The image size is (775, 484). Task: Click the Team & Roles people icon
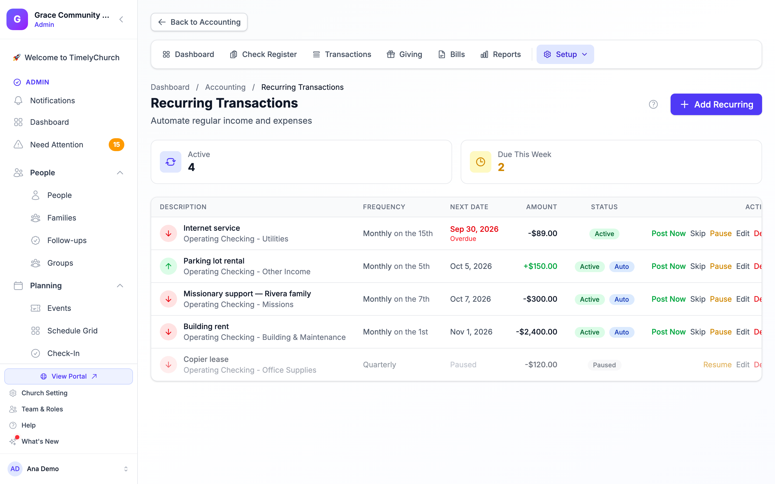click(x=13, y=409)
